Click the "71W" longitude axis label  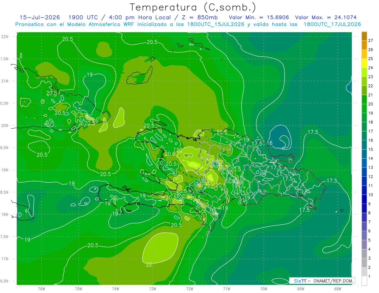click(x=226, y=289)
